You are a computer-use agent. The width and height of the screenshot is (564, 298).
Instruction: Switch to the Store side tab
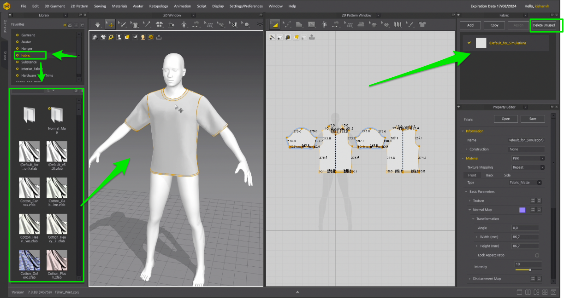click(x=5, y=56)
